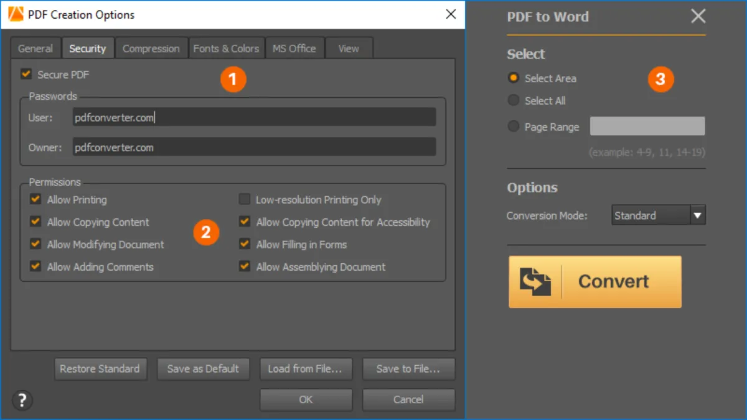Switch to the Compression tab
Image resolution: width=747 pixels, height=420 pixels.
coord(151,49)
